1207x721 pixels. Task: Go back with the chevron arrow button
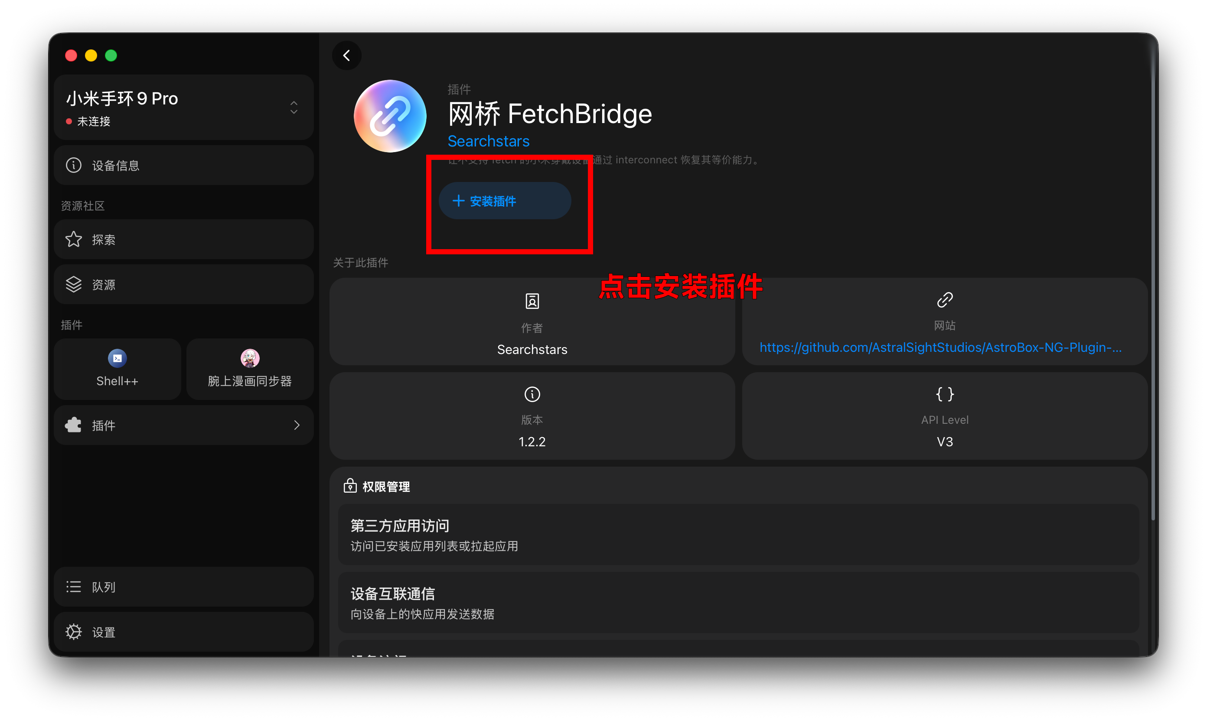pyautogui.click(x=346, y=55)
